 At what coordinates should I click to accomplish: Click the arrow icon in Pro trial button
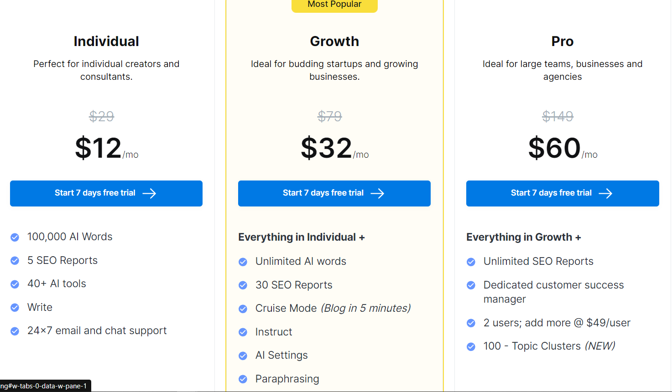605,193
